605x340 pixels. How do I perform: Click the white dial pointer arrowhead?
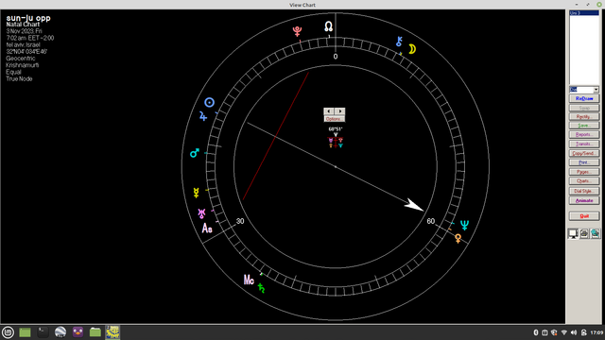click(414, 205)
